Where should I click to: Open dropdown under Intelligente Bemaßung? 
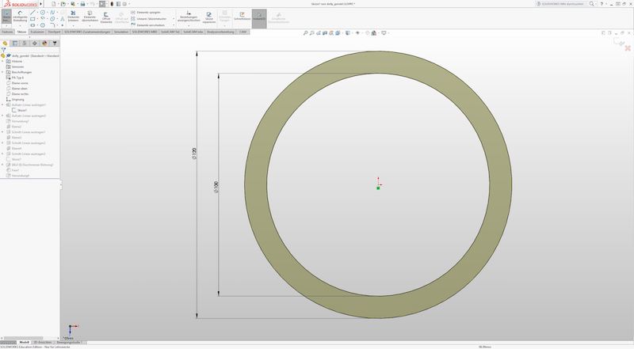coord(21,26)
